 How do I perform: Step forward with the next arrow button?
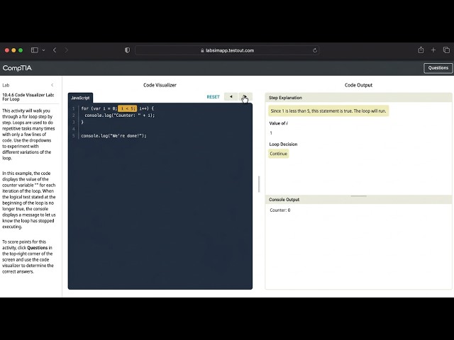tap(245, 96)
